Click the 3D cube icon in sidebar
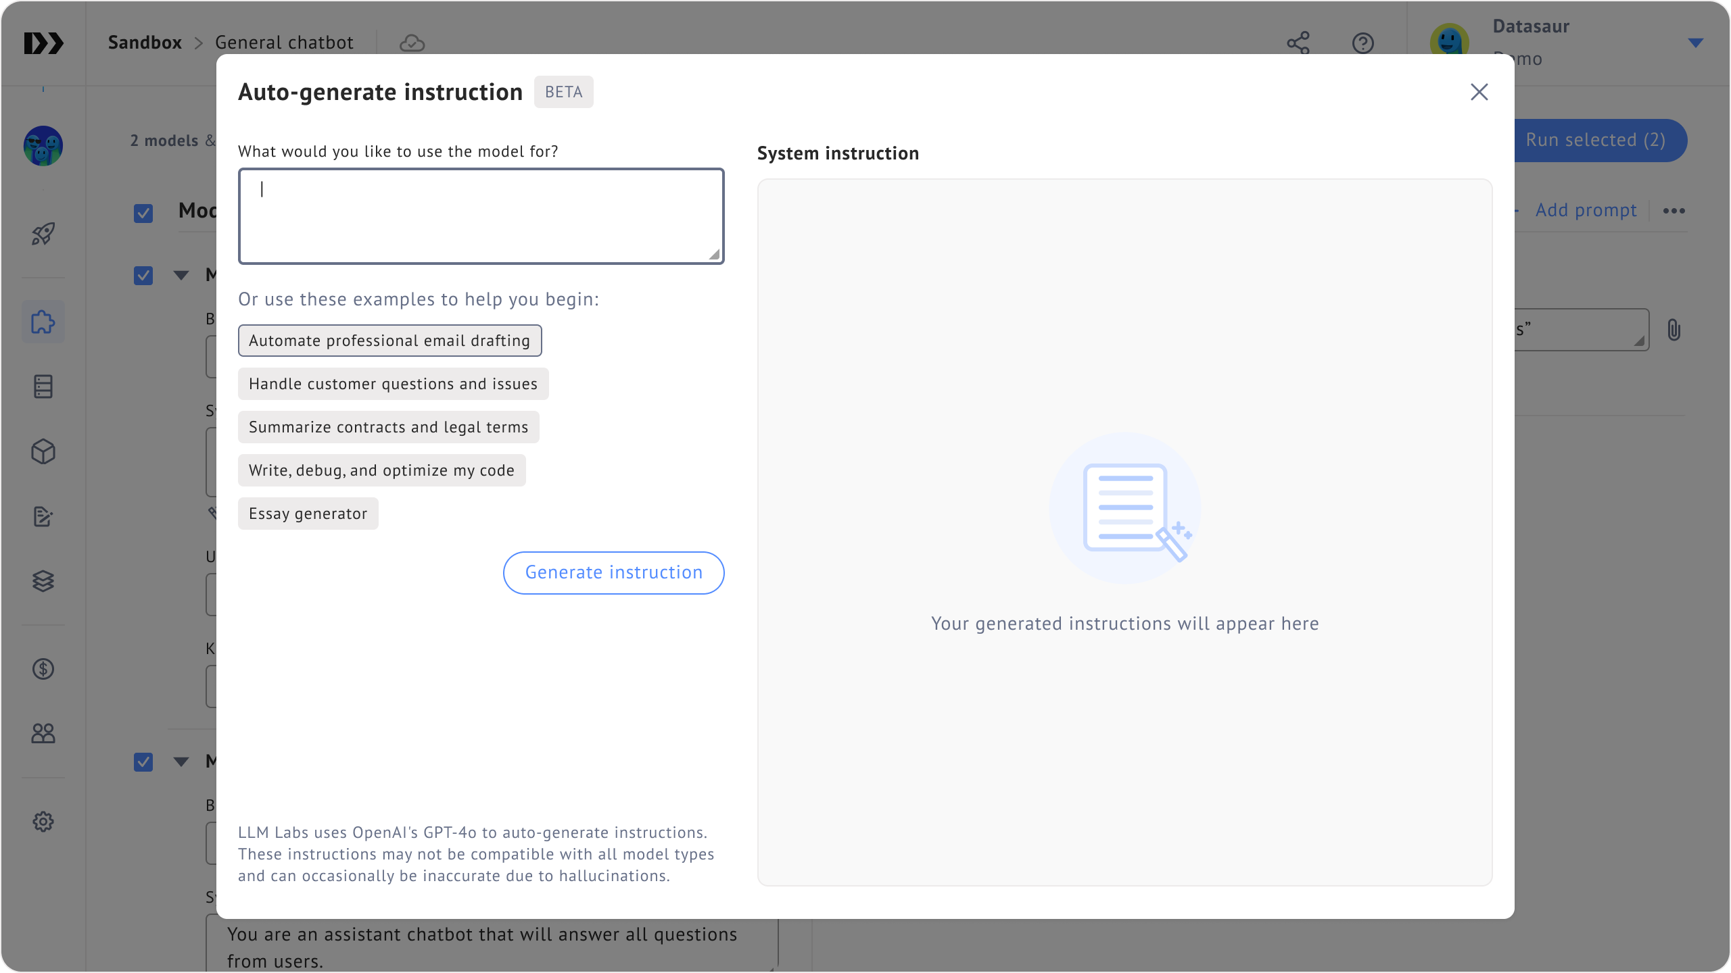 (43, 451)
